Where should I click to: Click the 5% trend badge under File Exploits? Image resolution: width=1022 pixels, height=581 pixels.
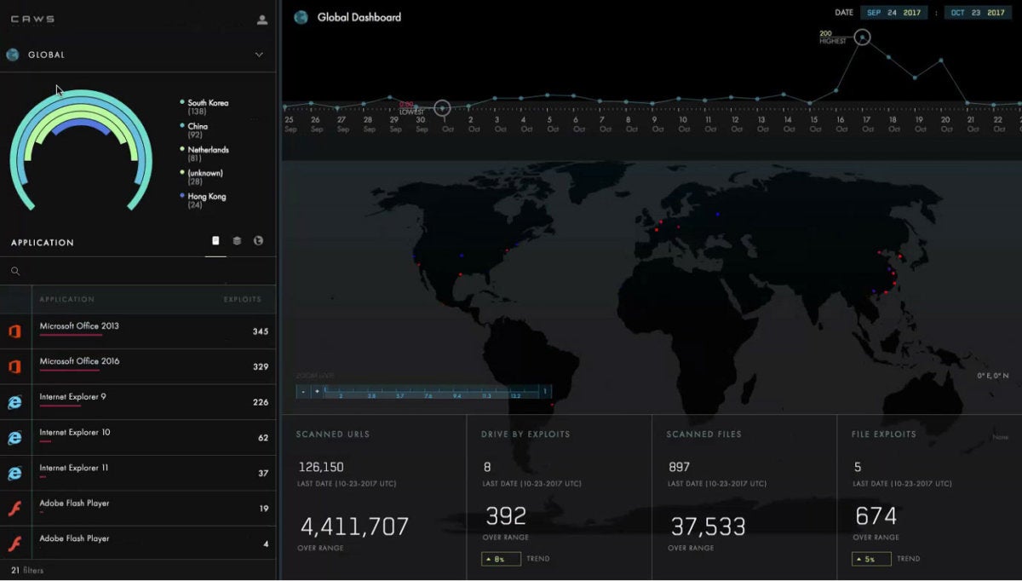click(871, 559)
